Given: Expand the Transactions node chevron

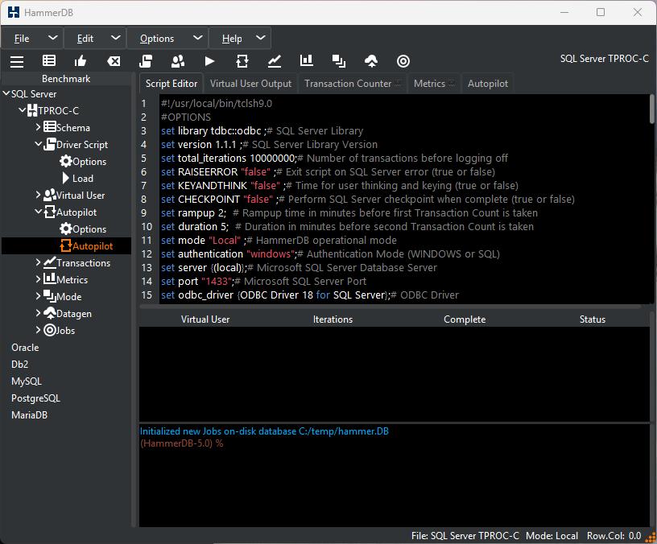Looking at the screenshot, I should [x=39, y=262].
